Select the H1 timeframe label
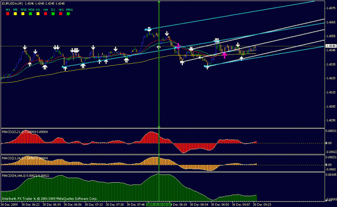Viewport: 337px width, 207px height. [x=38, y=10]
